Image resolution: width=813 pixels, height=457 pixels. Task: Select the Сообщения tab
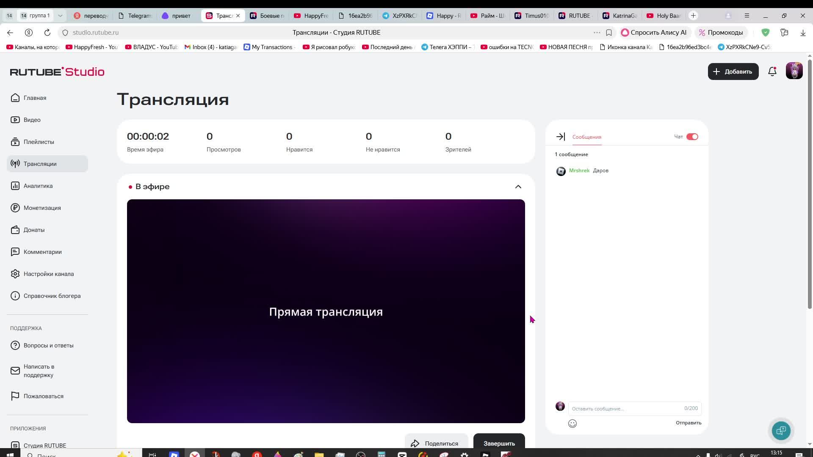pyautogui.click(x=586, y=137)
